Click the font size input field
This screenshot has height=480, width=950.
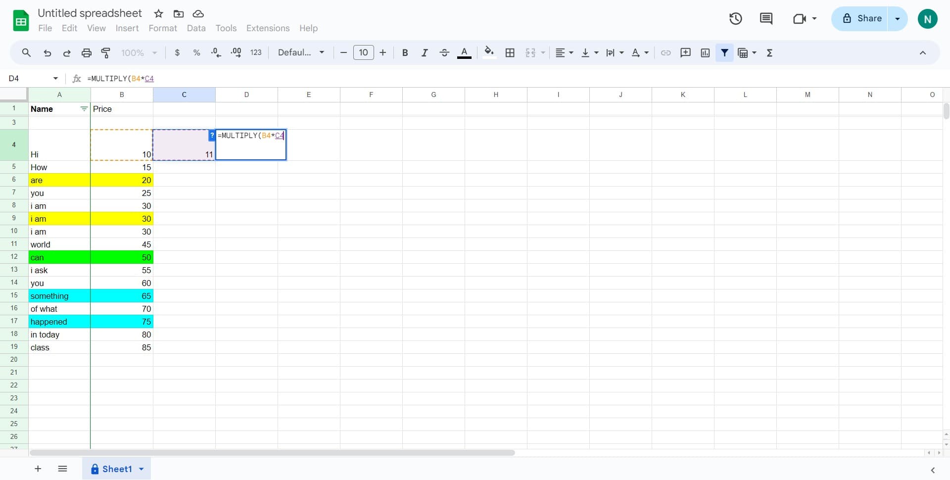point(363,53)
